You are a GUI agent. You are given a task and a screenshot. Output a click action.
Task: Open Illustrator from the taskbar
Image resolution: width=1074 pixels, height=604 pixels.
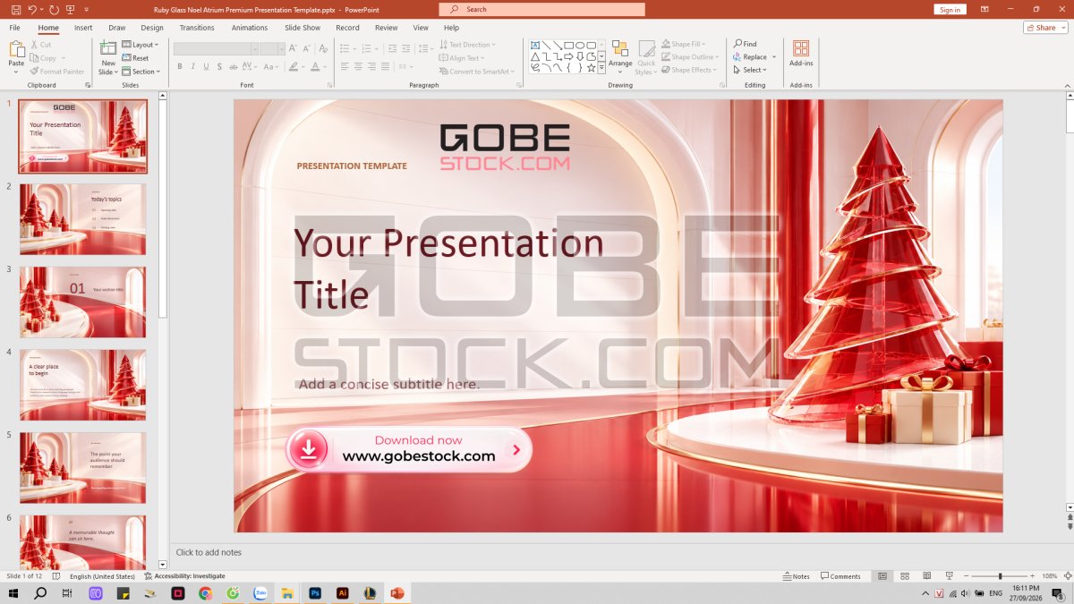tap(342, 593)
